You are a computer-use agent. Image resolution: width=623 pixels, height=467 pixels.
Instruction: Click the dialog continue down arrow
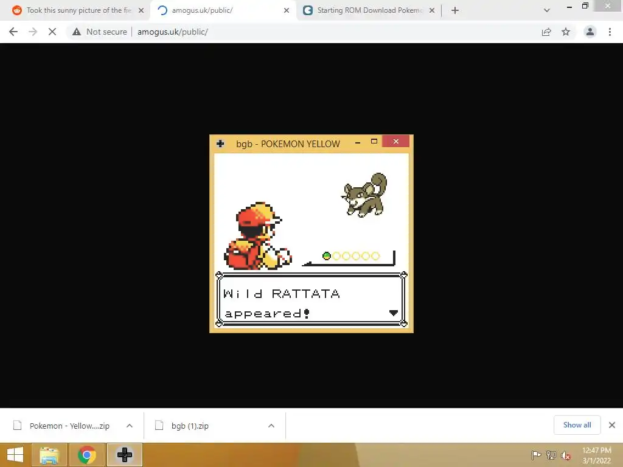point(394,313)
